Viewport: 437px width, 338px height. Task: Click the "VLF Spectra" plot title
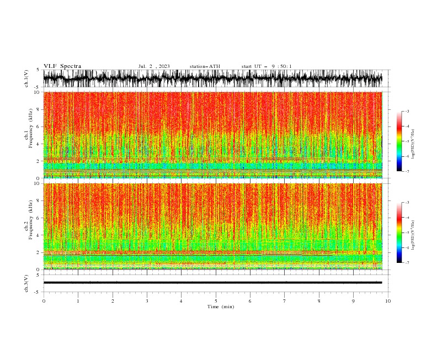pyautogui.click(x=62, y=66)
